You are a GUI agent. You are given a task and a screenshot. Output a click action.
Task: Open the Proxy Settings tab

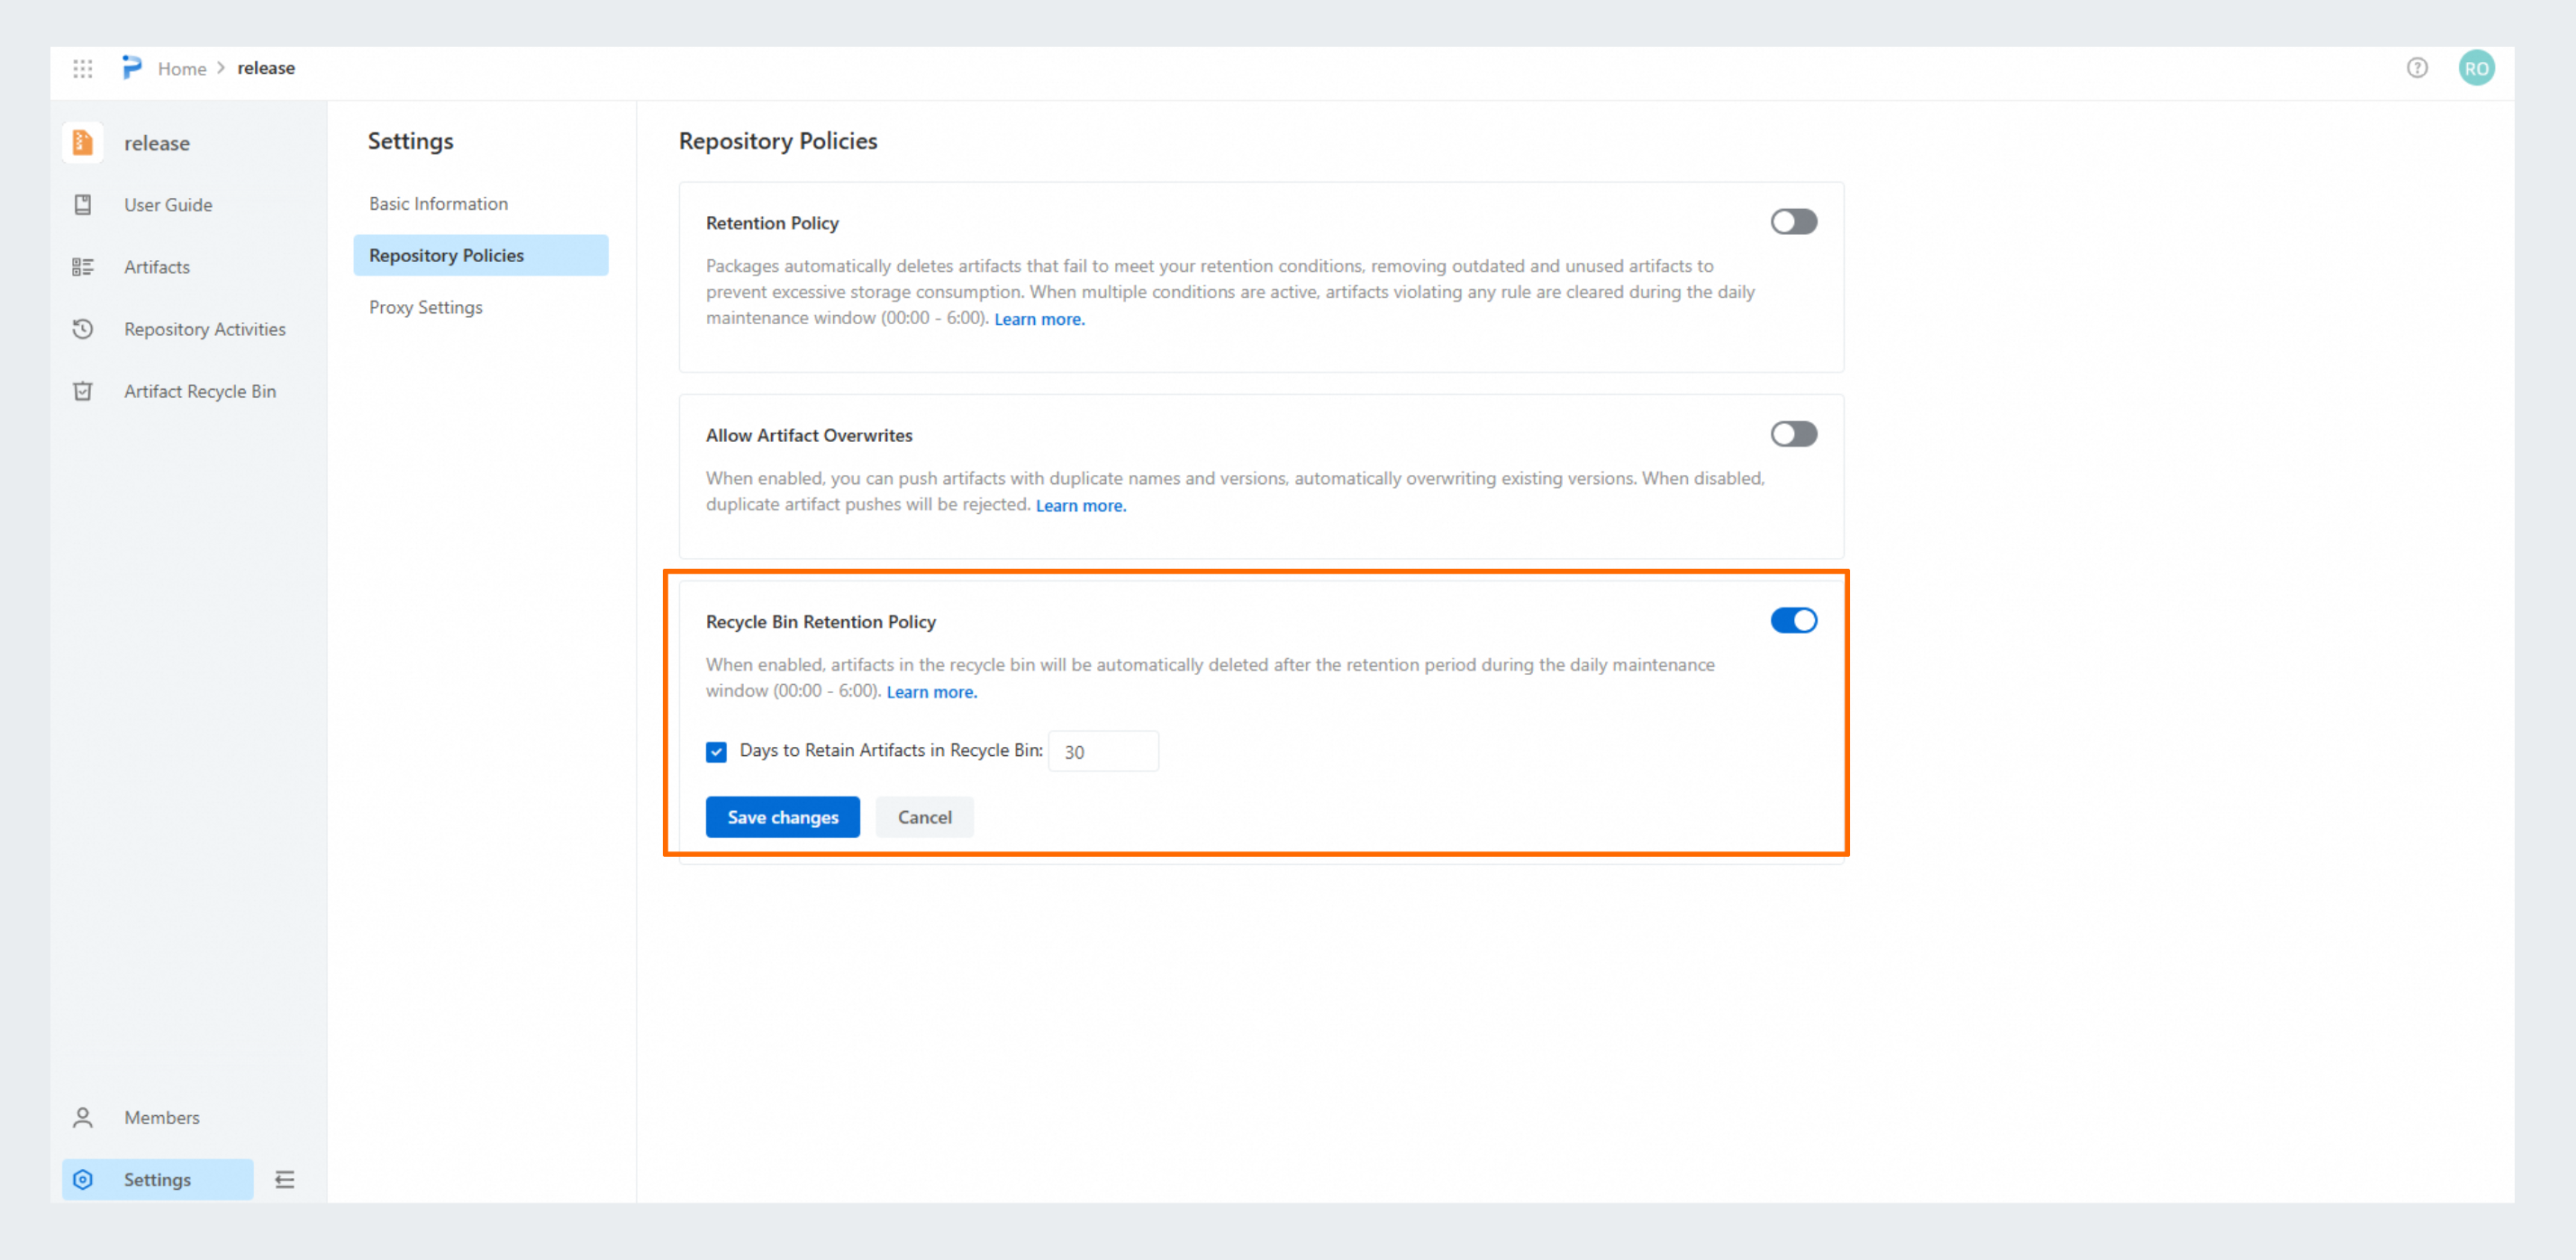click(x=426, y=307)
